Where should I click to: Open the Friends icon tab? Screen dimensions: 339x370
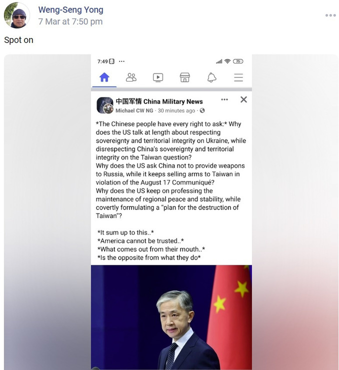[131, 77]
